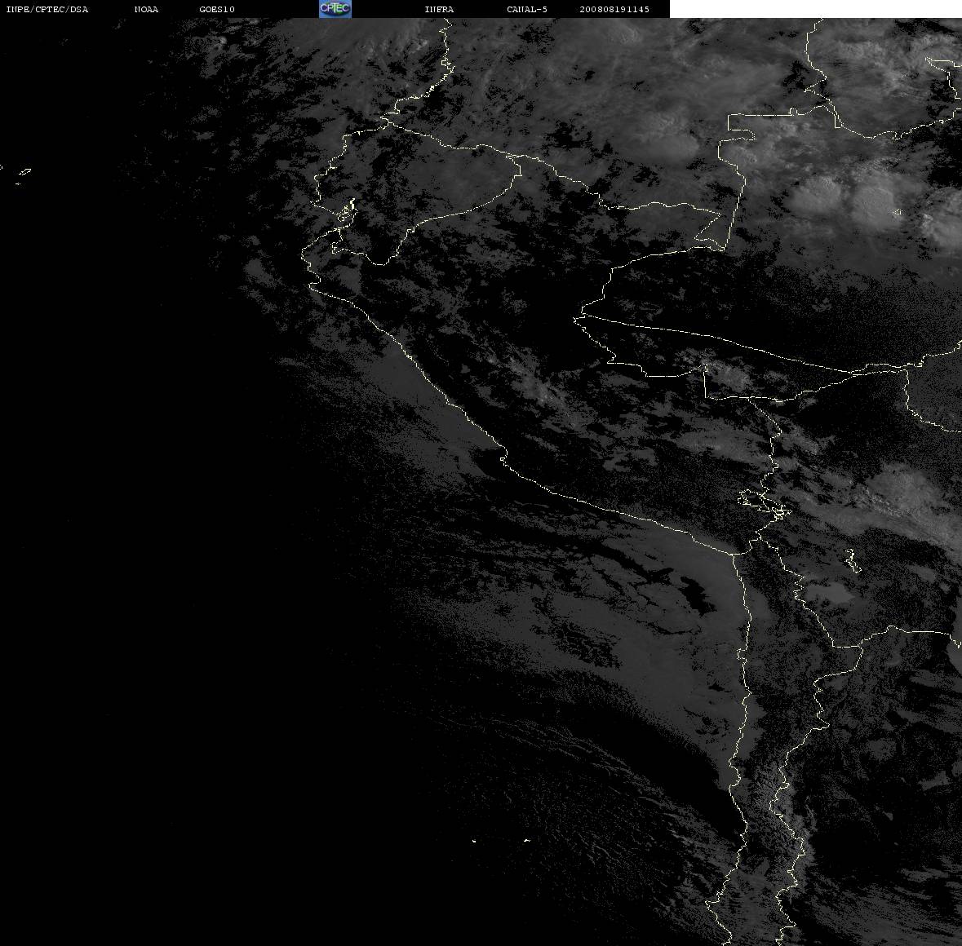Select the NOAA label in header
The width and height of the screenshot is (962, 946).
pos(146,9)
